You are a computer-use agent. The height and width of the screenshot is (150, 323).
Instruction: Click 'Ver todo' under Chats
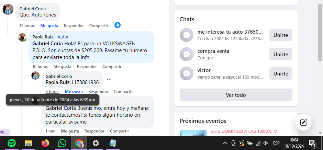236,95
